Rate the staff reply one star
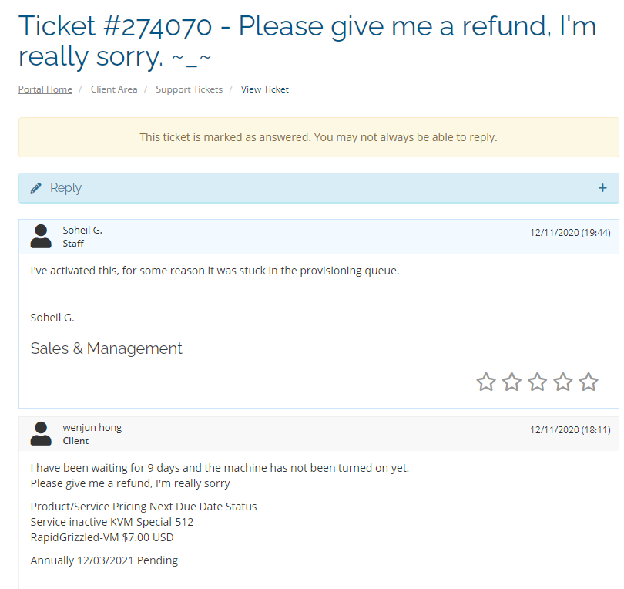 (486, 382)
